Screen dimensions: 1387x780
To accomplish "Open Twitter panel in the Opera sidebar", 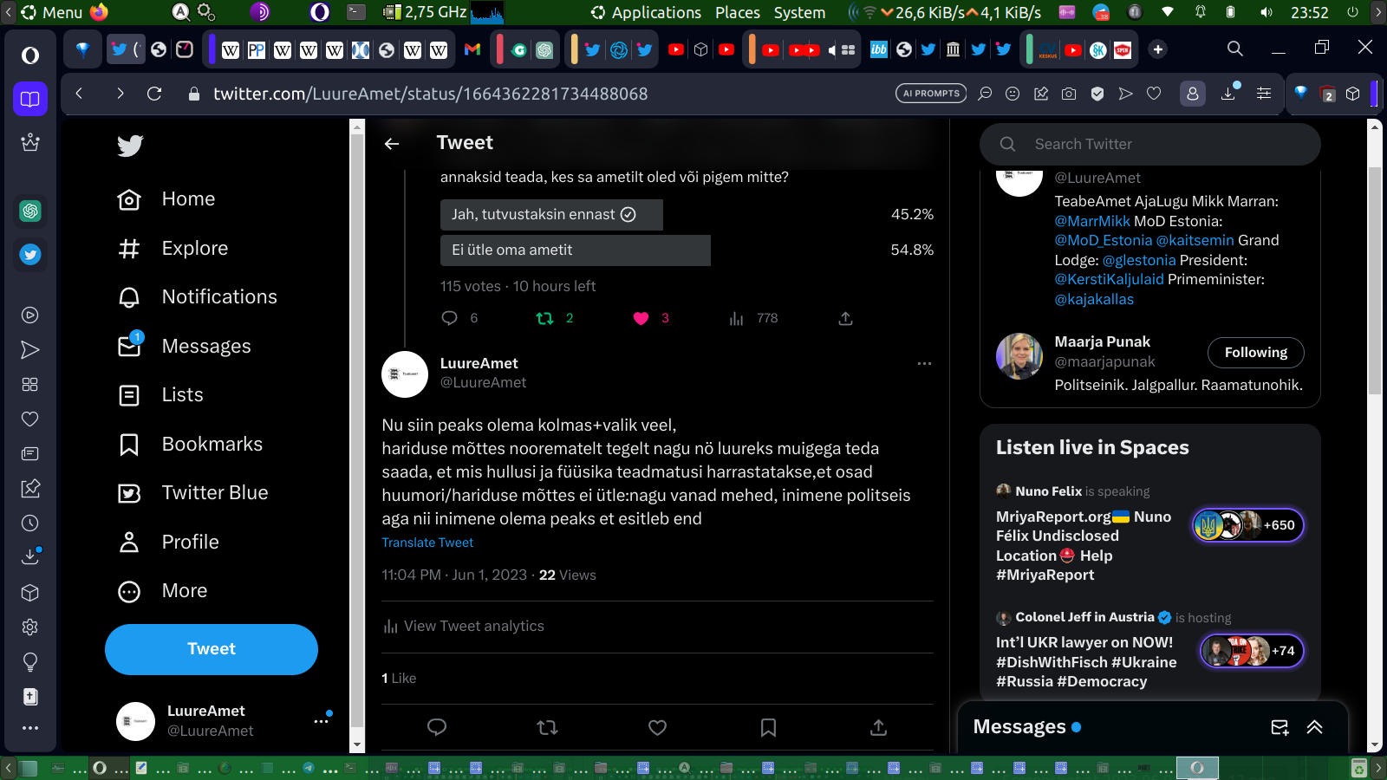I will pyautogui.click(x=30, y=255).
